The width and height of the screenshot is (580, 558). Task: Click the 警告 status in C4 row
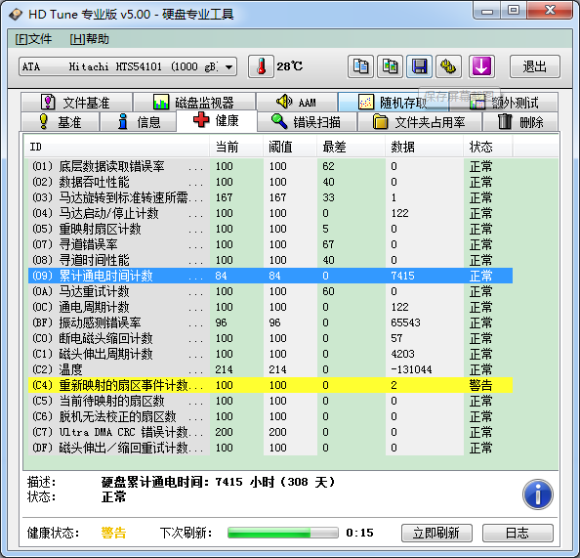tap(480, 385)
